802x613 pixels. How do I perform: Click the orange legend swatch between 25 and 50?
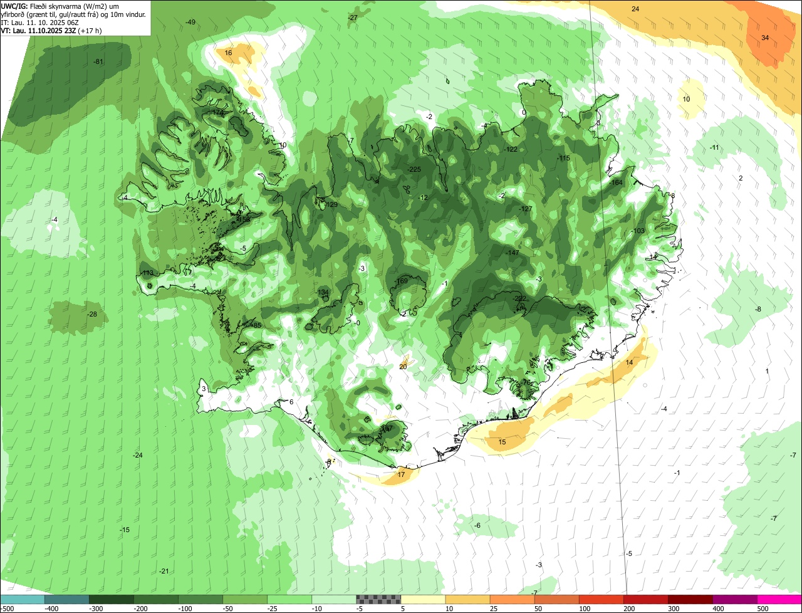512,599
